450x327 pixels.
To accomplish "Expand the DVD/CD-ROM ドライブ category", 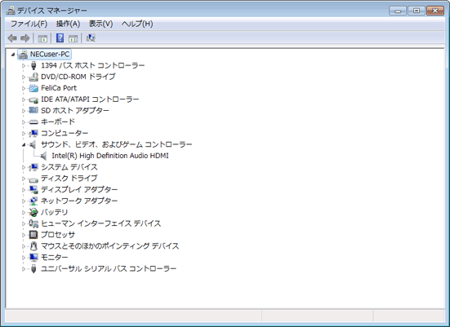I will pos(24,77).
